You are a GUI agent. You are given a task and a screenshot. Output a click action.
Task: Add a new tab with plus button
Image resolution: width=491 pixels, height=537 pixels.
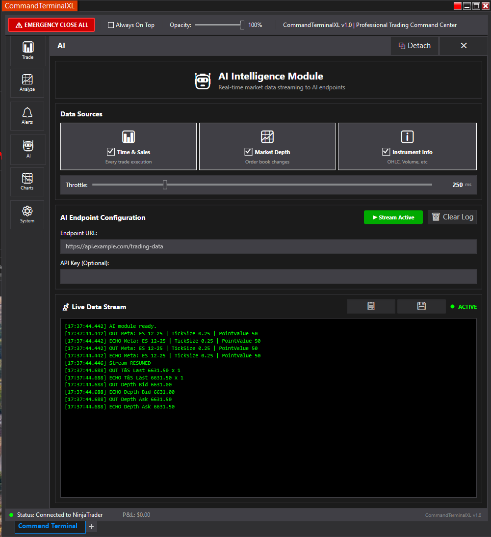tap(91, 527)
